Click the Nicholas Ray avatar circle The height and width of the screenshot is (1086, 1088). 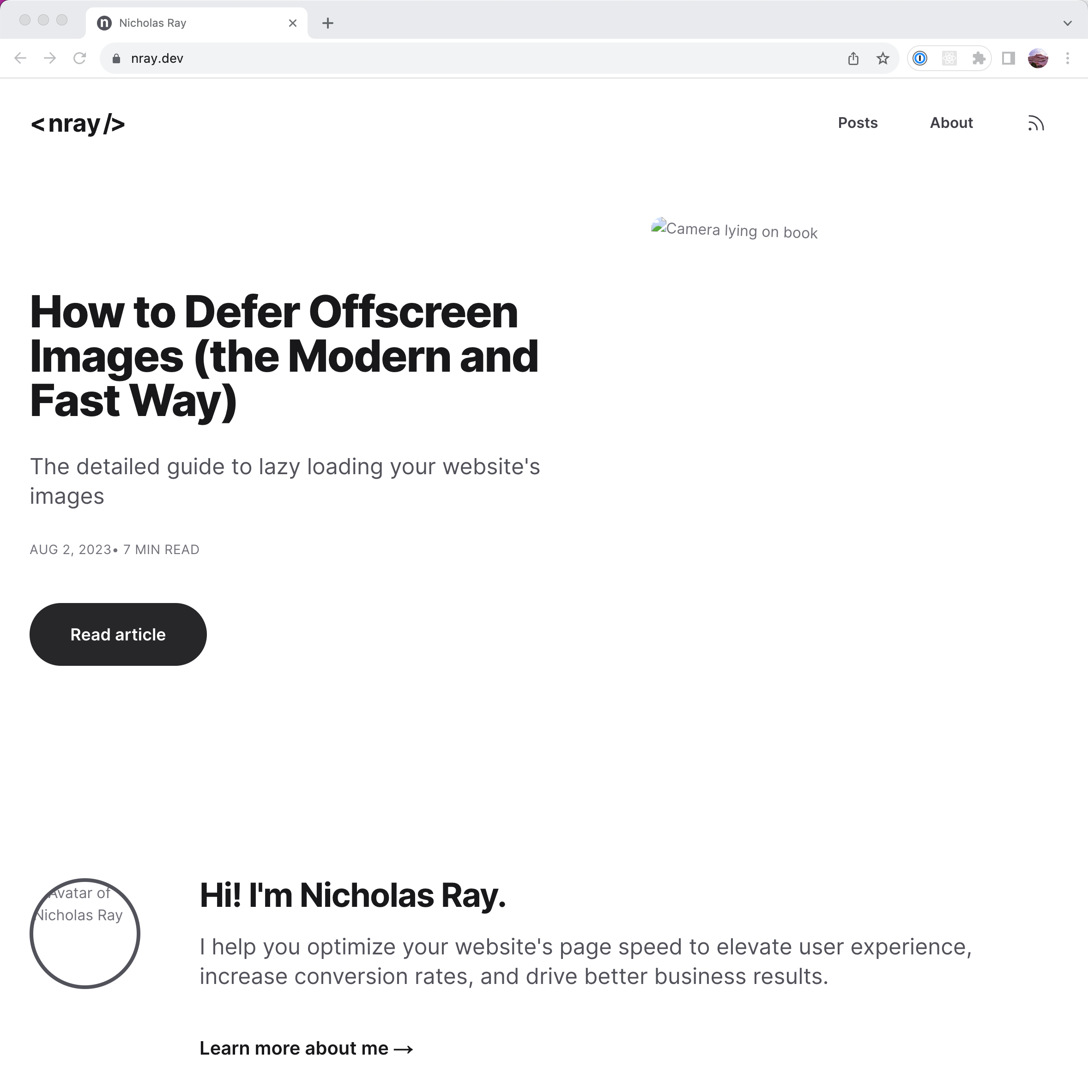85,933
